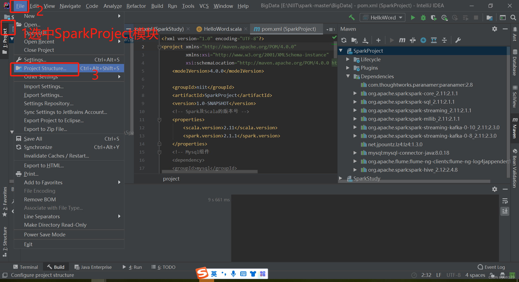Viewport: 519px width, 282px height.
Task: Select Close Project menu entry
Action: click(x=69, y=50)
